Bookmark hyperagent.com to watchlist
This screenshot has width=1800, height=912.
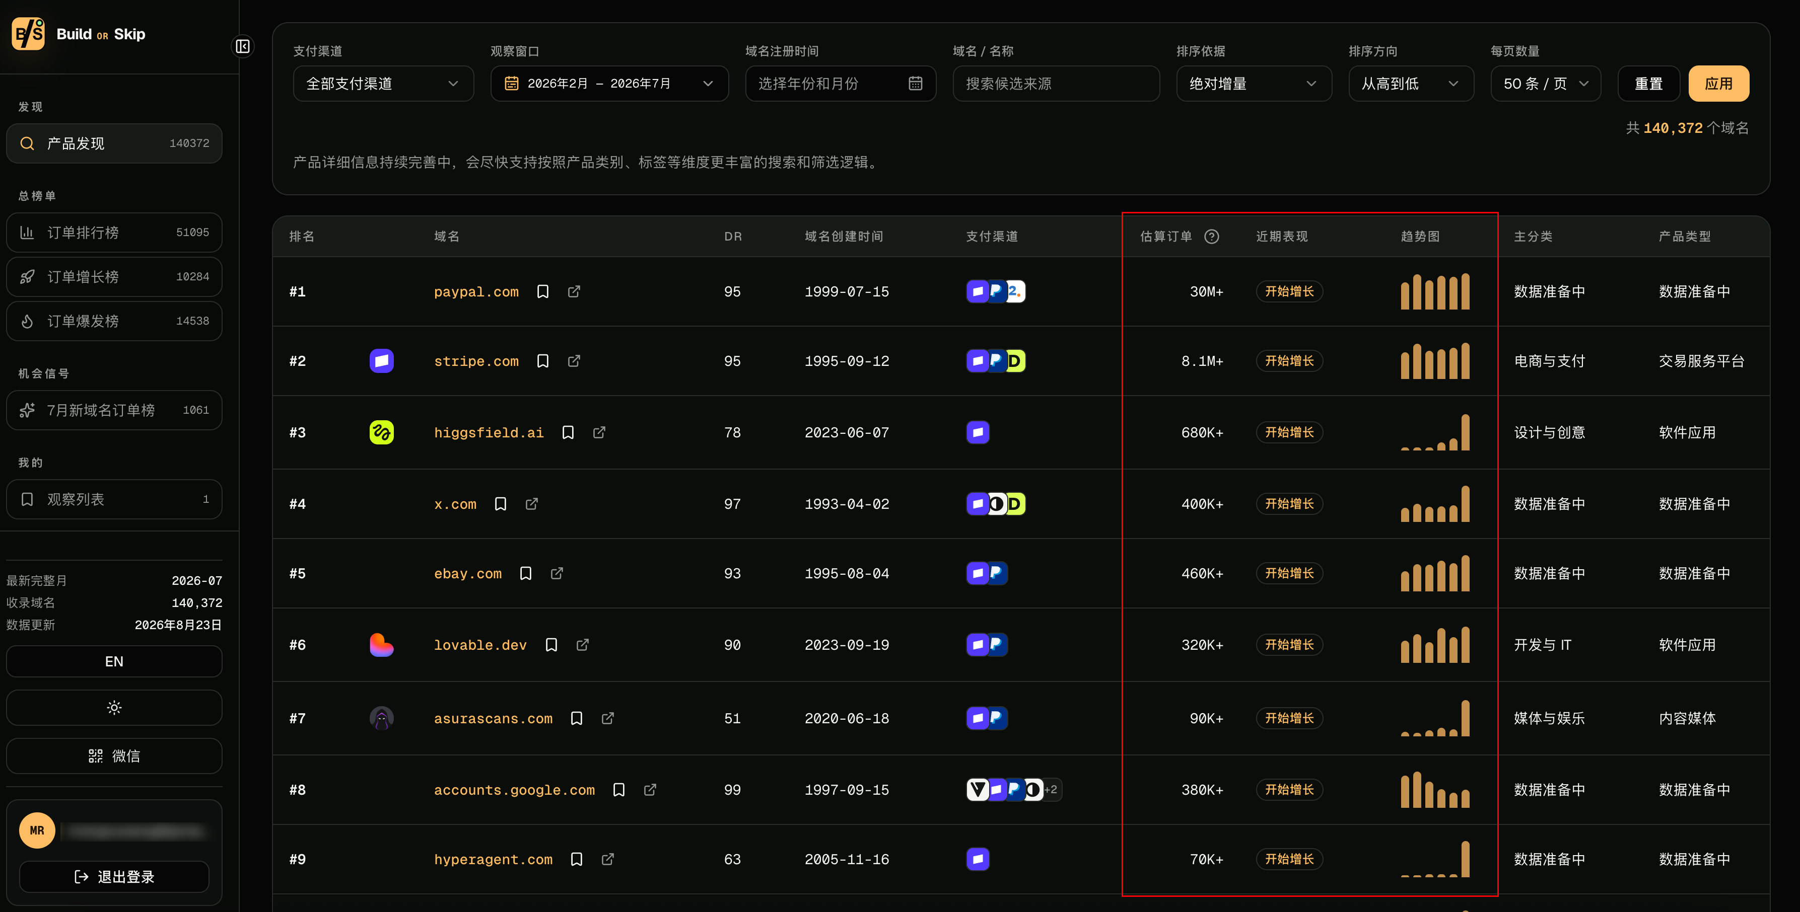point(577,859)
